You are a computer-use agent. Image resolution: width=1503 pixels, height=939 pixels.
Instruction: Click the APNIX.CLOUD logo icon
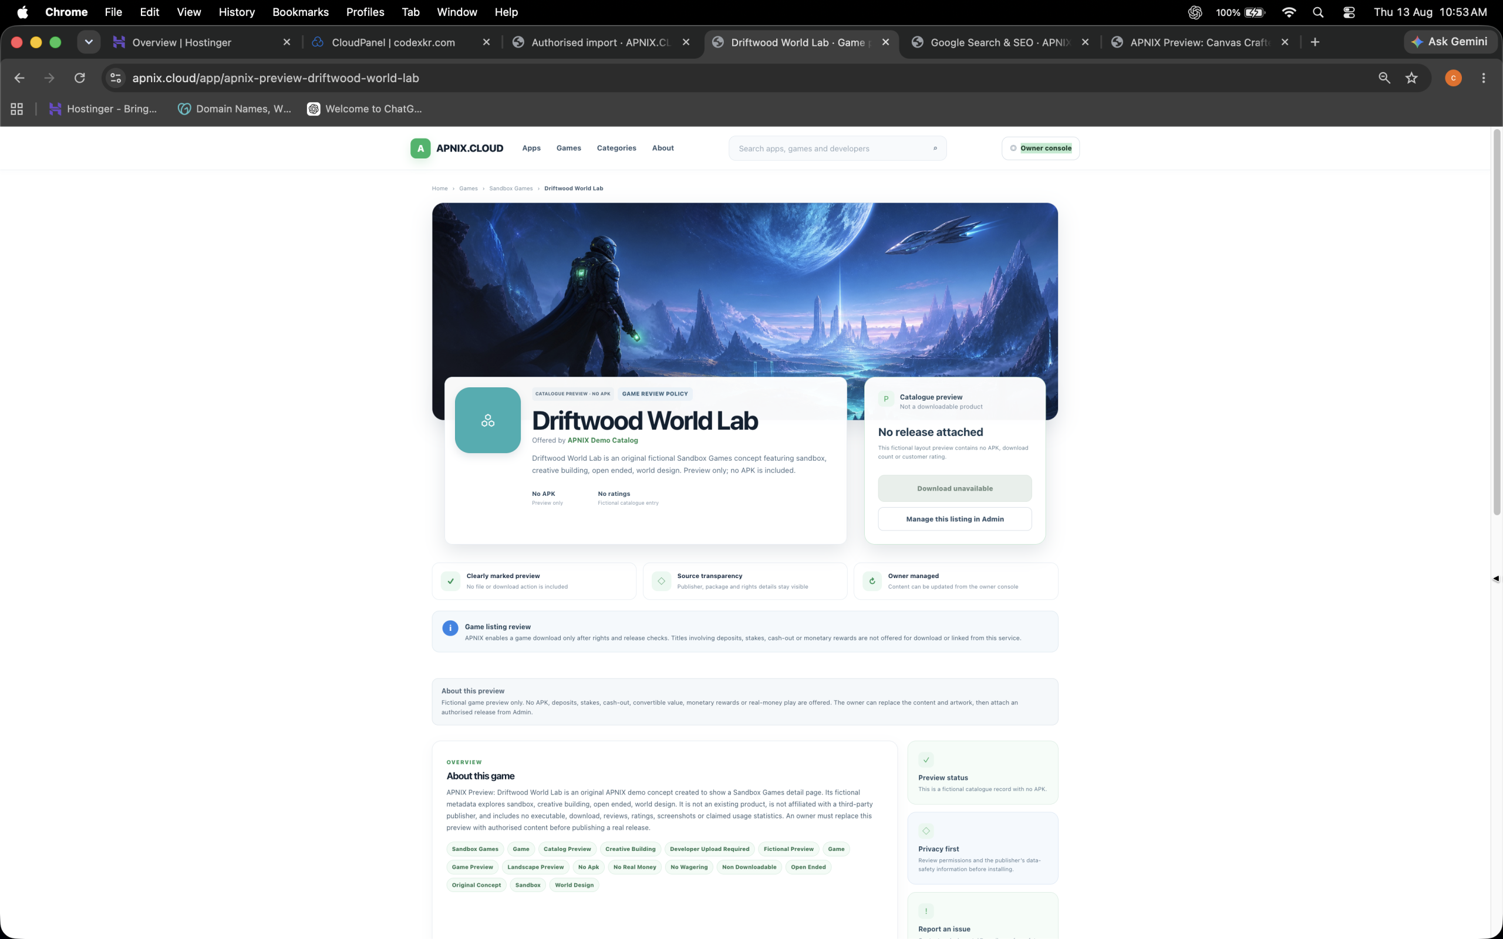coord(420,148)
